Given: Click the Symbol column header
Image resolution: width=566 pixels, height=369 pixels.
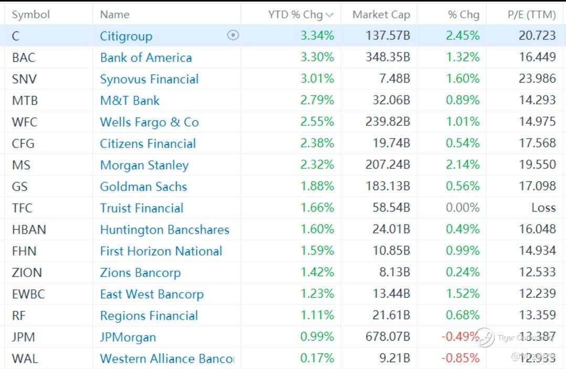Looking at the screenshot, I should [x=30, y=15].
